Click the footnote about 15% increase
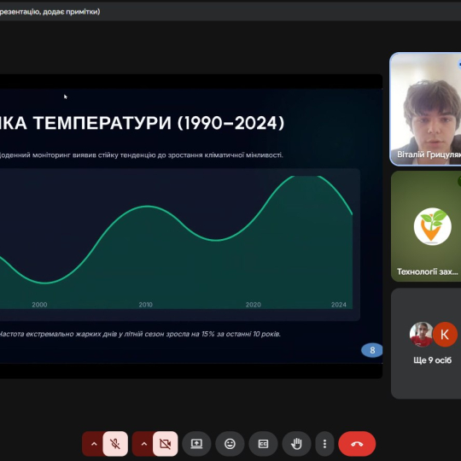 pyautogui.click(x=140, y=334)
